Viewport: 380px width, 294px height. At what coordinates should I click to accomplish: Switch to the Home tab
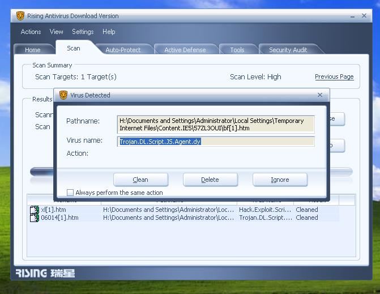tap(33, 50)
